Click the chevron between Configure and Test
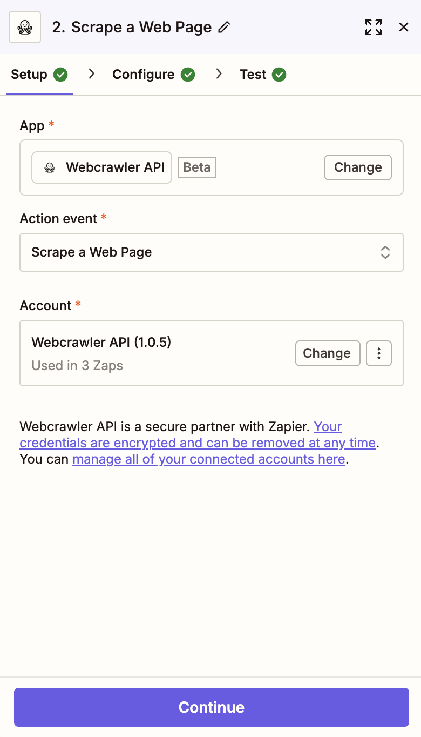The image size is (421, 737). pyautogui.click(x=219, y=74)
